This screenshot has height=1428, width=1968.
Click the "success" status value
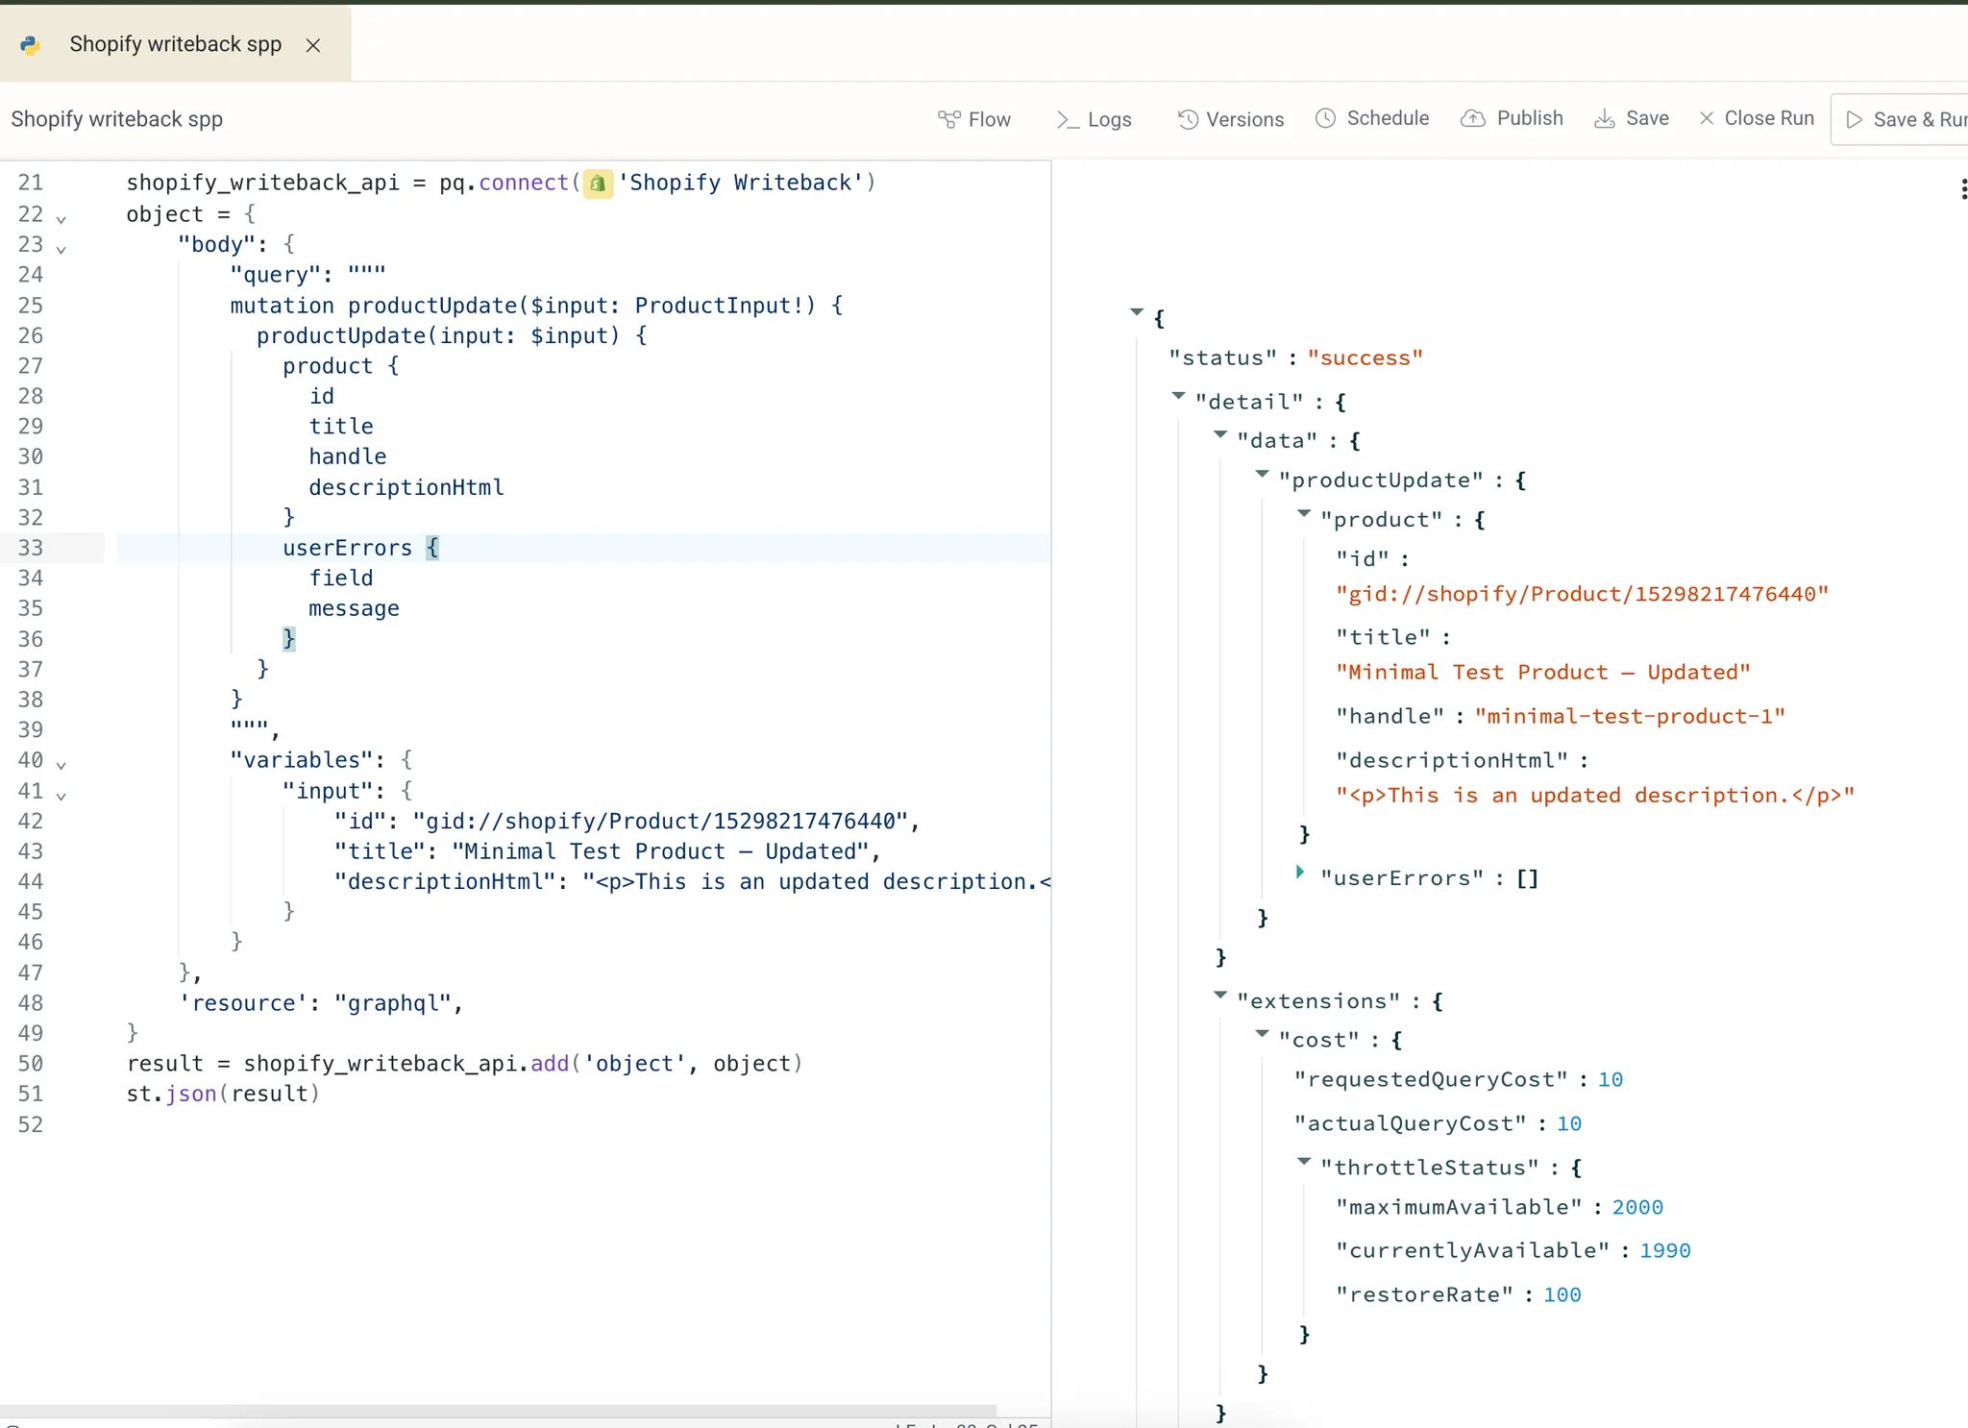click(x=1365, y=358)
